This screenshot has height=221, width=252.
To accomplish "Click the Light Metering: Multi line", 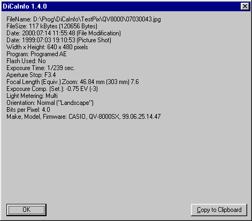I will (x=32, y=96).
